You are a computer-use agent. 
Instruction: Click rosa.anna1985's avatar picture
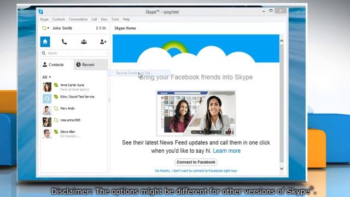(47, 122)
